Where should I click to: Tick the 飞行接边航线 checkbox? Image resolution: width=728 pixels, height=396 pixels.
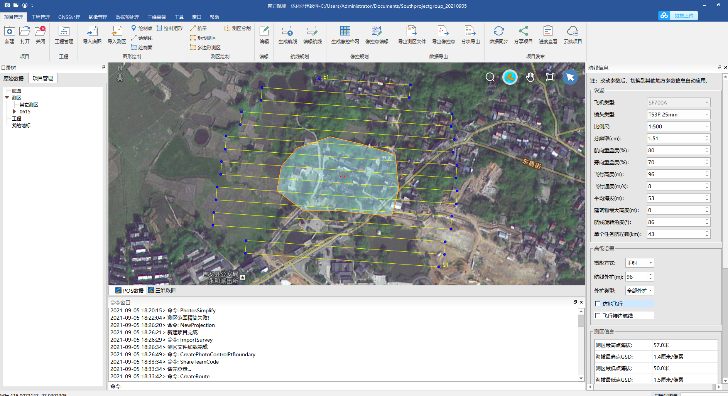pos(598,316)
